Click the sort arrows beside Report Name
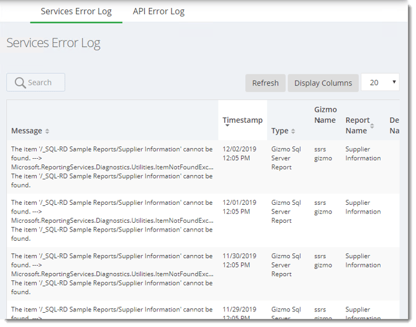This screenshot has height=327, width=416. point(372,126)
